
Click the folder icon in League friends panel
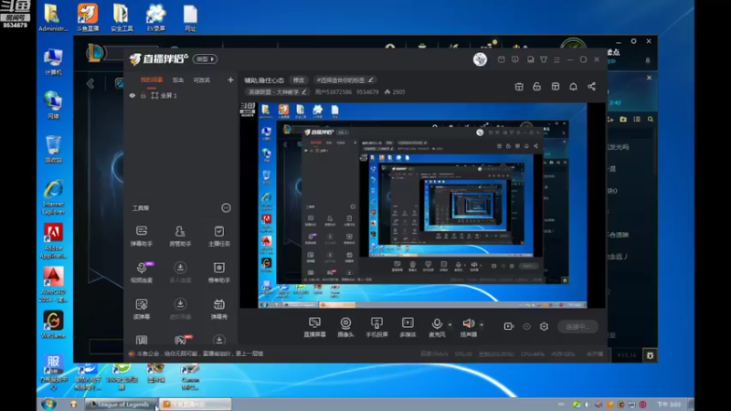point(623,120)
